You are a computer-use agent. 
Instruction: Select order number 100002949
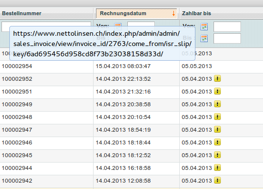tap(17, 104)
